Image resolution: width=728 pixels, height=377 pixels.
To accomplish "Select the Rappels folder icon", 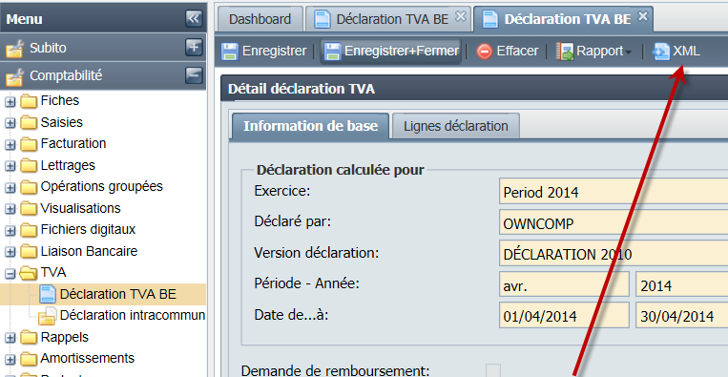I will click(x=29, y=338).
